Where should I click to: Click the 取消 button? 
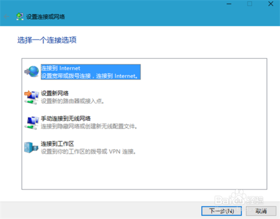[261, 211]
